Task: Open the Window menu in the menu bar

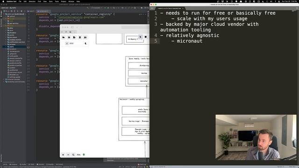Action: coord(71,1)
